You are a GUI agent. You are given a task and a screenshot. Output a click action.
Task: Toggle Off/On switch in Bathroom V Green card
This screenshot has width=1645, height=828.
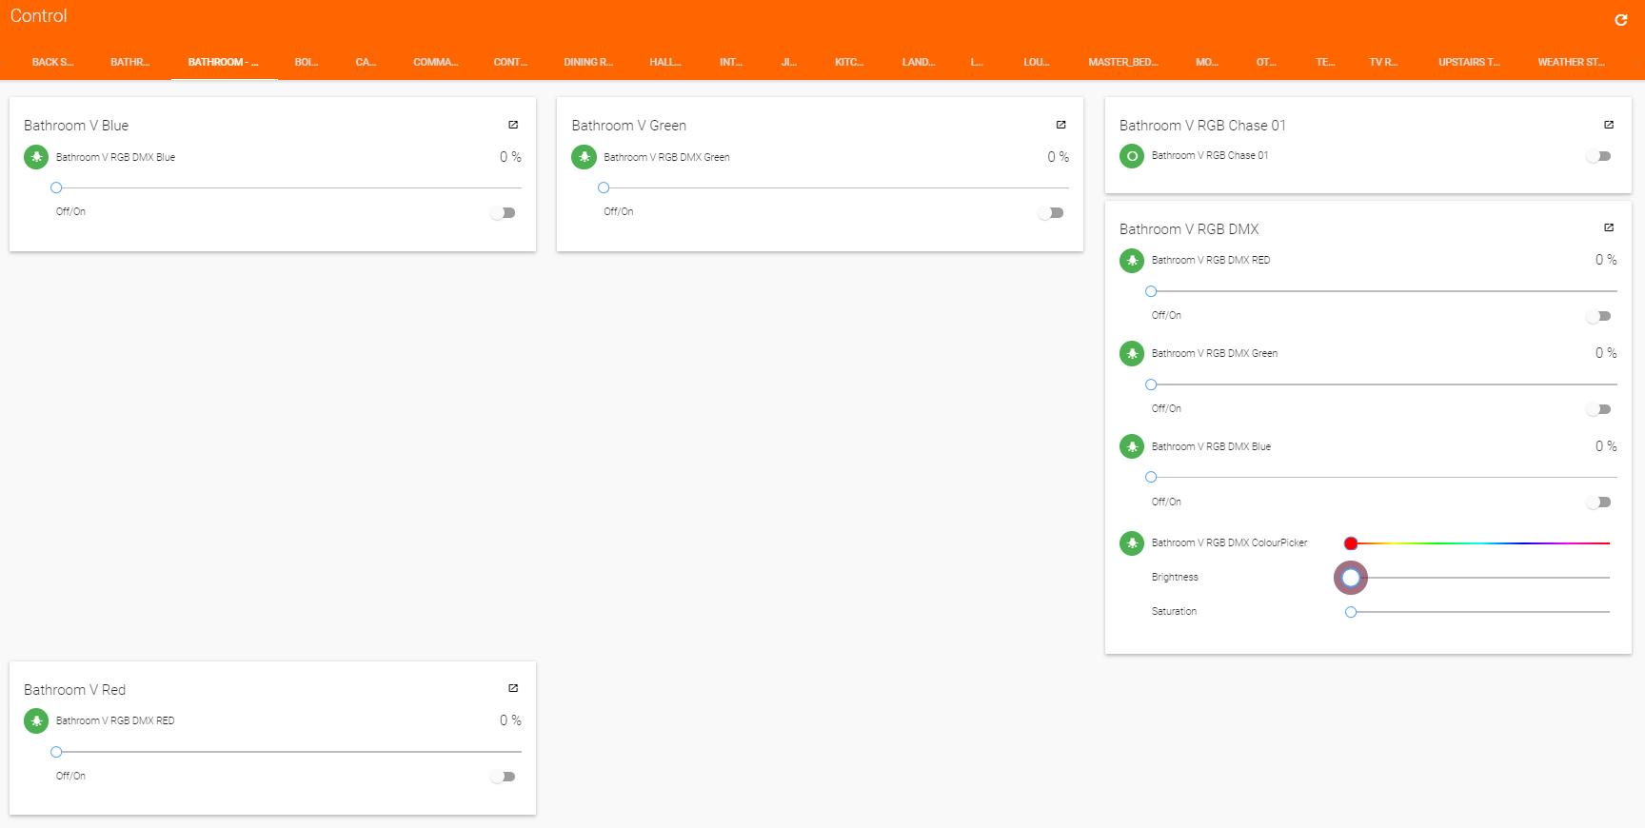[1050, 213]
